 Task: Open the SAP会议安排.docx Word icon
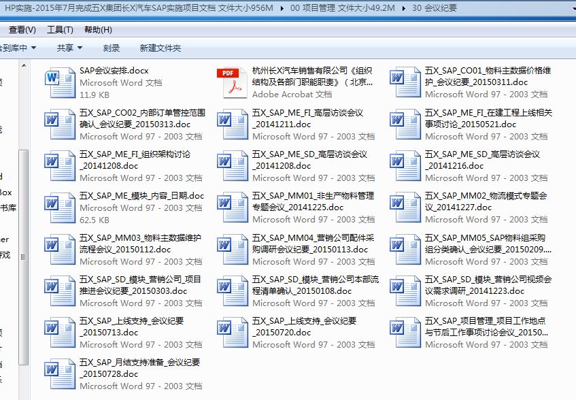(60, 82)
